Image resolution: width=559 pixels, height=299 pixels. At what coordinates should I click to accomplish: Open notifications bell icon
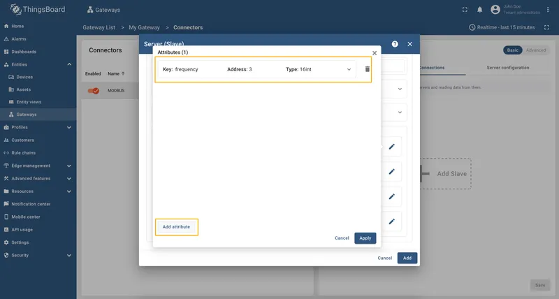coord(479,10)
